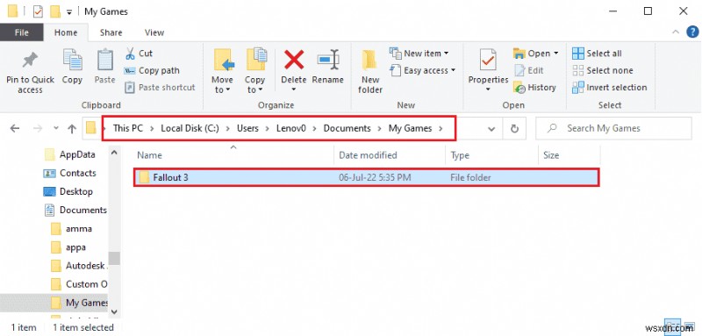Open Properties of selected item
This screenshot has width=702, height=336.
click(x=488, y=66)
